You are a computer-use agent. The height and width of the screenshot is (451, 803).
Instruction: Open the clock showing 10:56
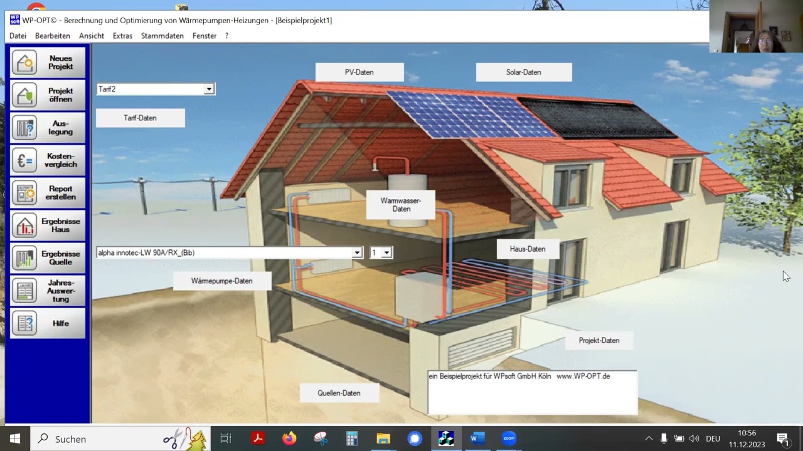747,438
